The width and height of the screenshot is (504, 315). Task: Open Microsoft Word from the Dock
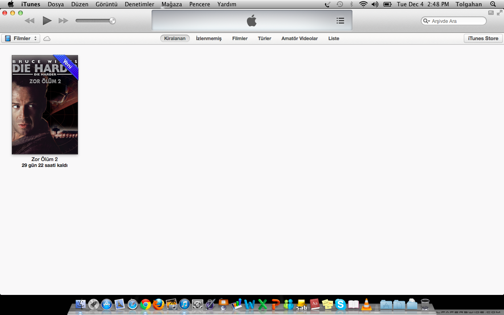click(x=250, y=304)
